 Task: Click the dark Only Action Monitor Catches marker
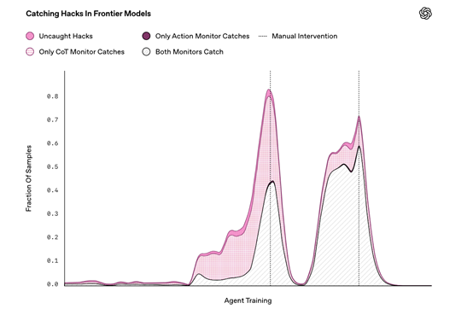(146, 36)
